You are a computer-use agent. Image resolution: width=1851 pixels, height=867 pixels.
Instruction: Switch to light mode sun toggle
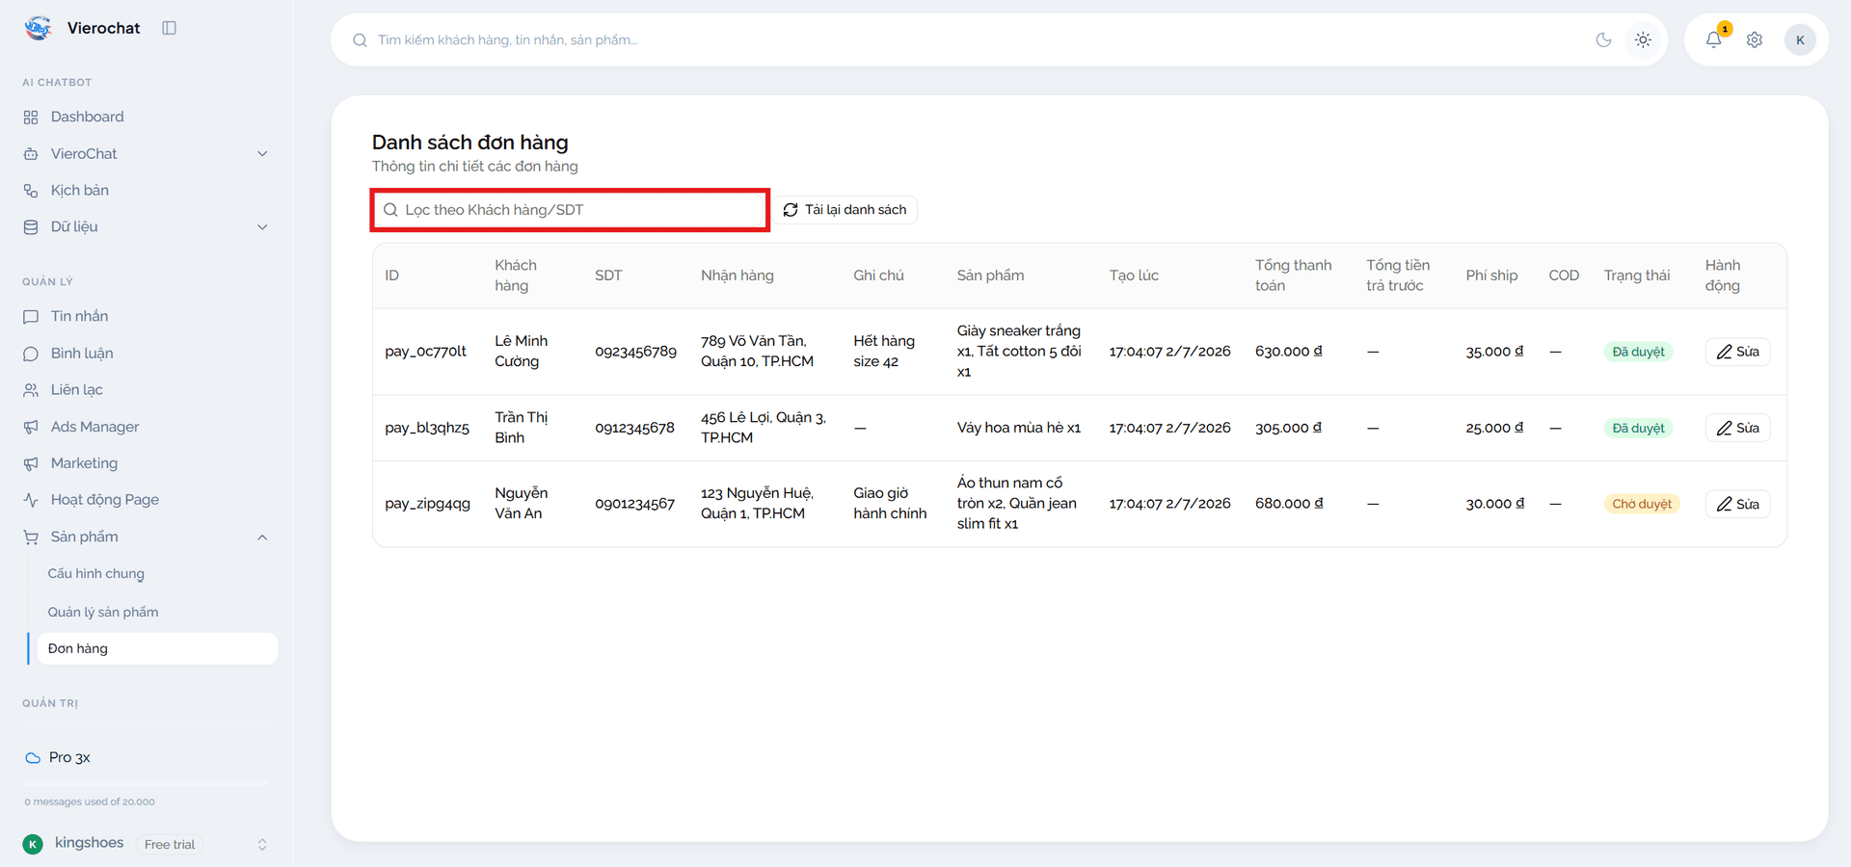tap(1643, 39)
